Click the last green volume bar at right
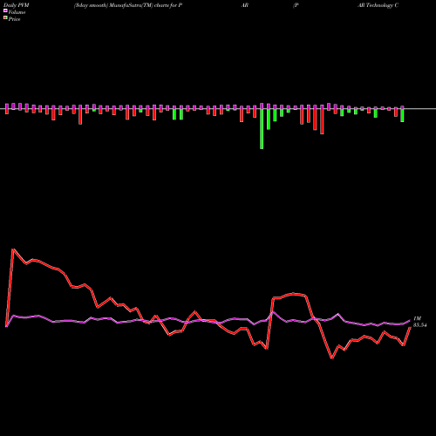 pos(402,115)
